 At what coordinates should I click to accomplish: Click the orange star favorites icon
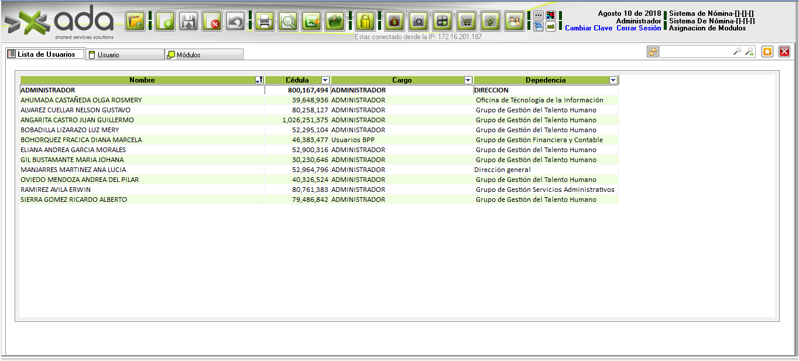767,51
